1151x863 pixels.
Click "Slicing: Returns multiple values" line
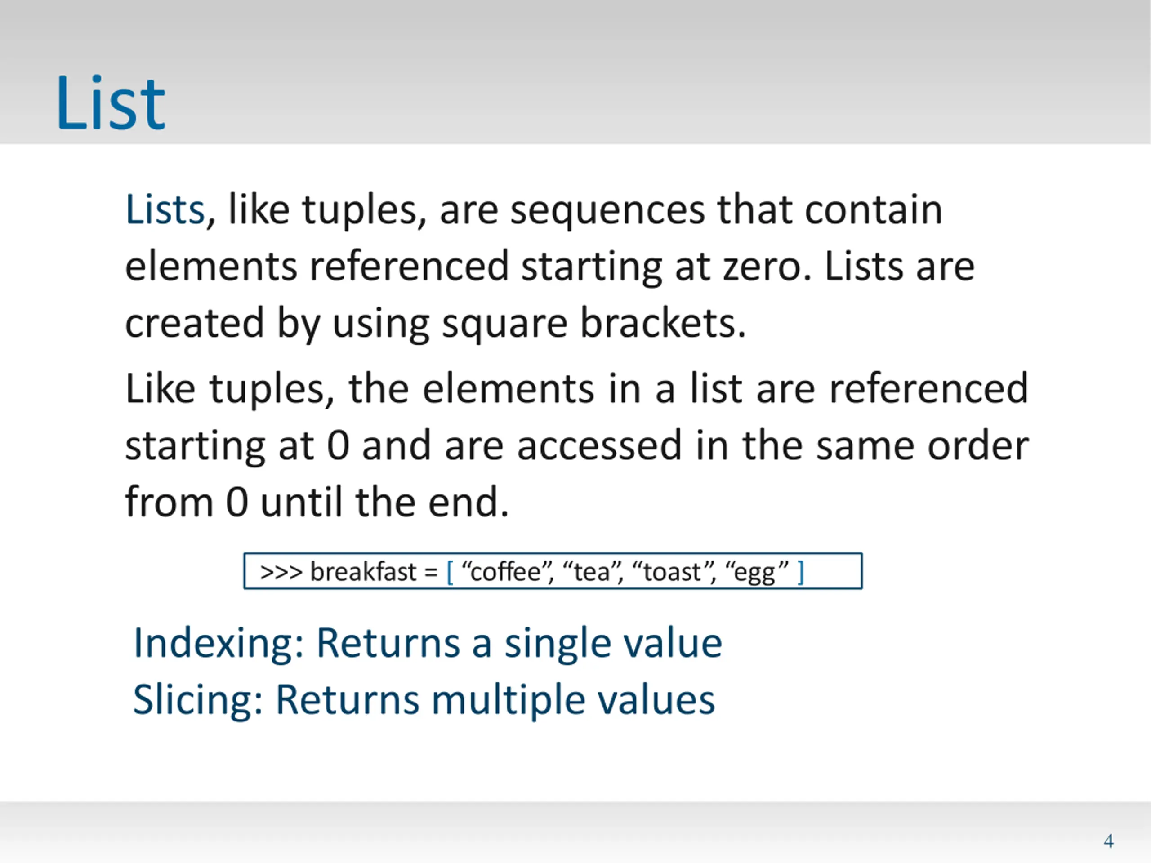[x=424, y=700]
